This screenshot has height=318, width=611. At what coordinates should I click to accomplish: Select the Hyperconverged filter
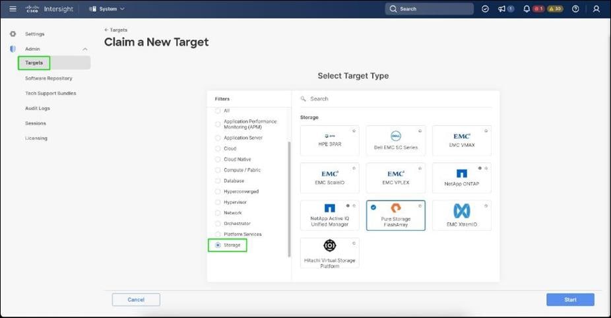click(218, 191)
